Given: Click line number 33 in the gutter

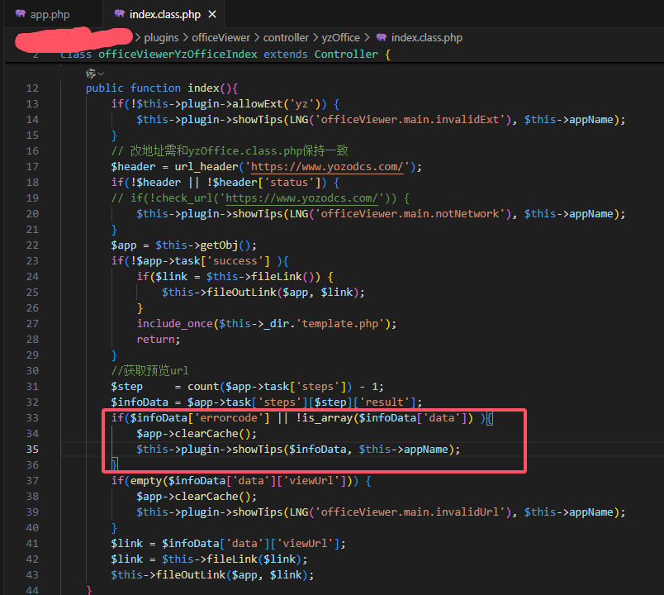Looking at the screenshot, I should (x=32, y=418).
